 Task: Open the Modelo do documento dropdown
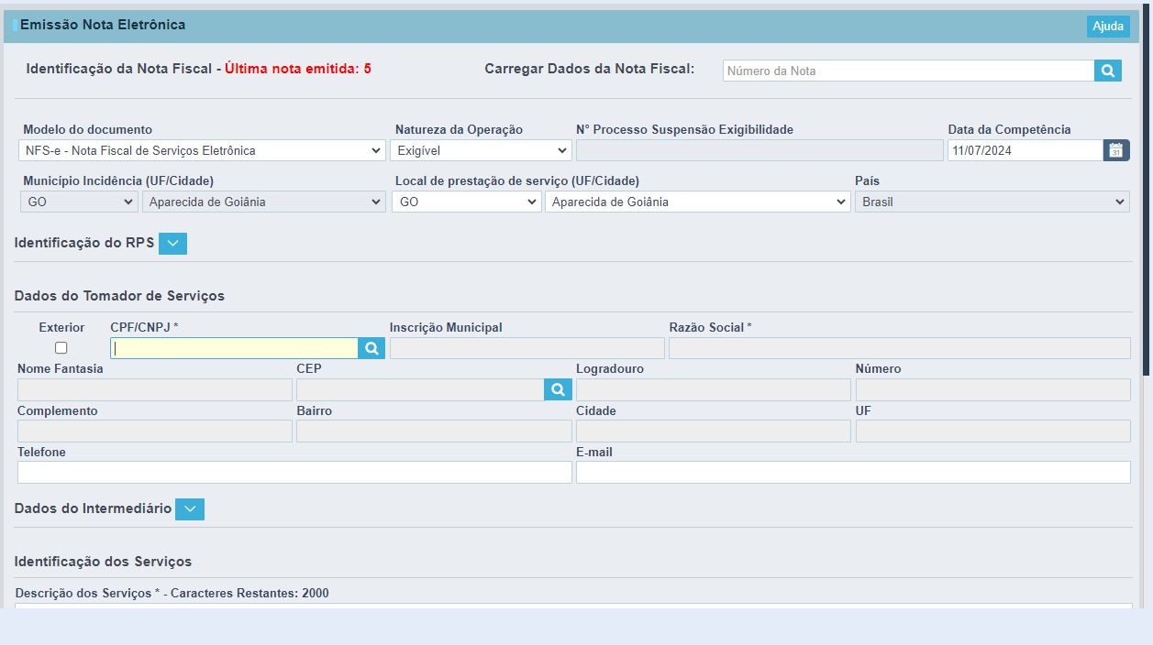coord(202,150)
